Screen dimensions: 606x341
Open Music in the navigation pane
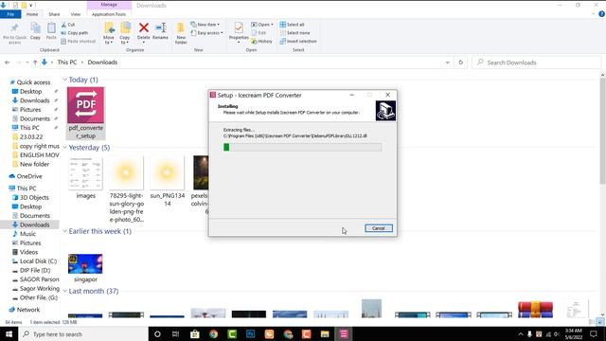[x=27, y=234]
